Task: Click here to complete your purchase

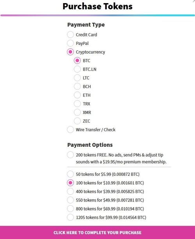Action: [x=97, y=232]
